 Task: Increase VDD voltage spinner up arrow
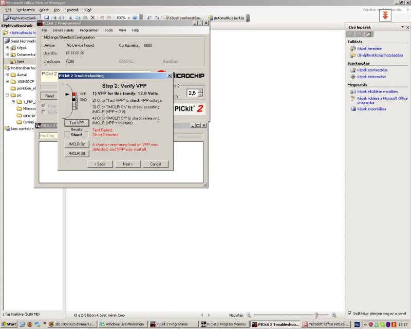[x=200, y=91]
